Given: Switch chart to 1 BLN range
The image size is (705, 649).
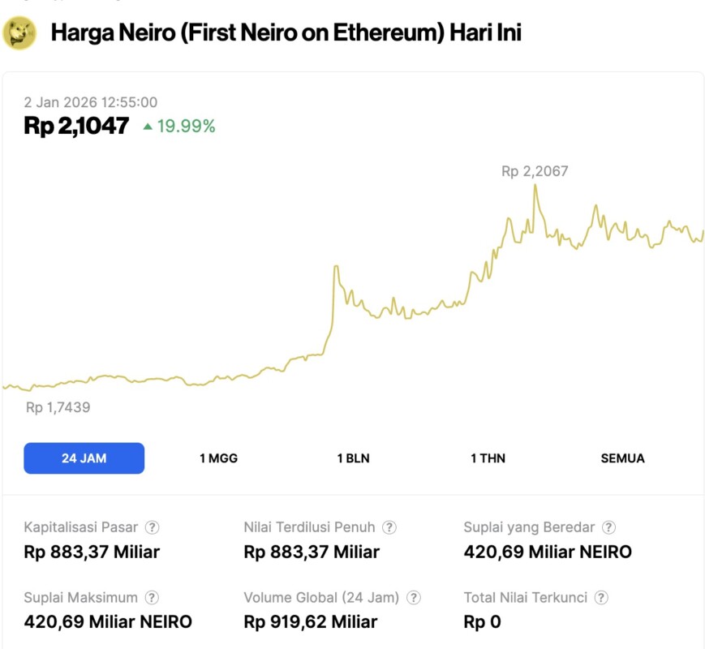Looking at the screenshot, I should 353,458.
